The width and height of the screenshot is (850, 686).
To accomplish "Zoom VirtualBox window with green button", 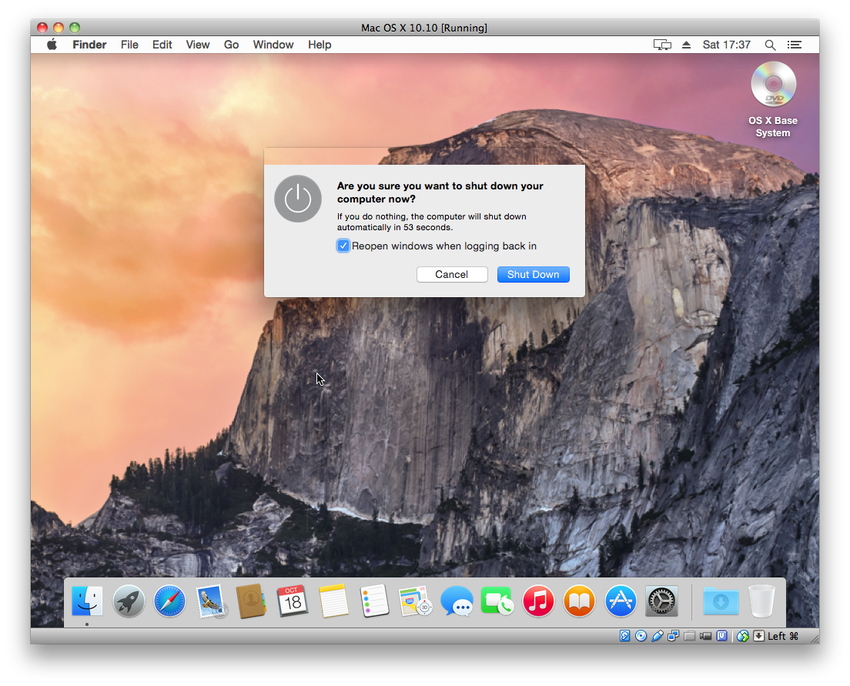I will coord(75,27).
